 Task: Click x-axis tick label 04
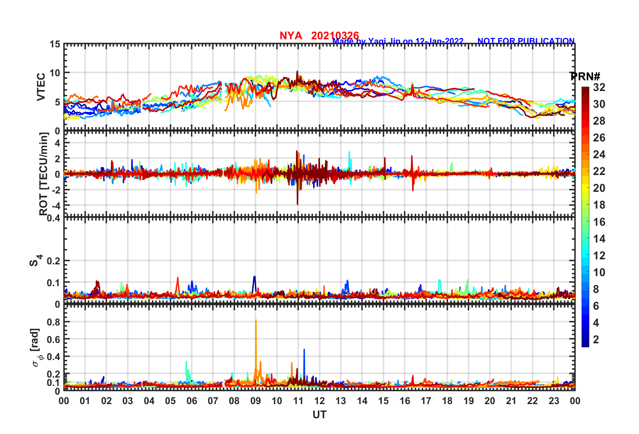[149, 401]
